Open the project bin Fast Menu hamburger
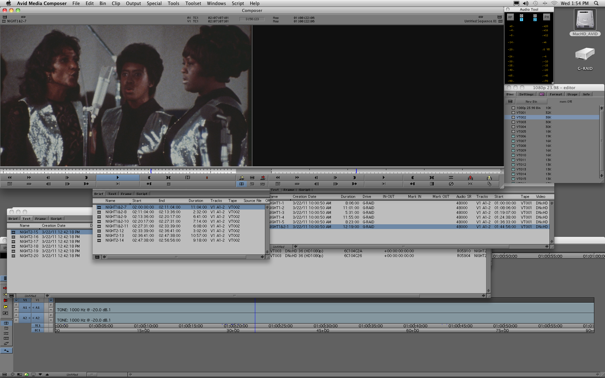The width and height of the screenshot is (605, 378). (510, 101)
